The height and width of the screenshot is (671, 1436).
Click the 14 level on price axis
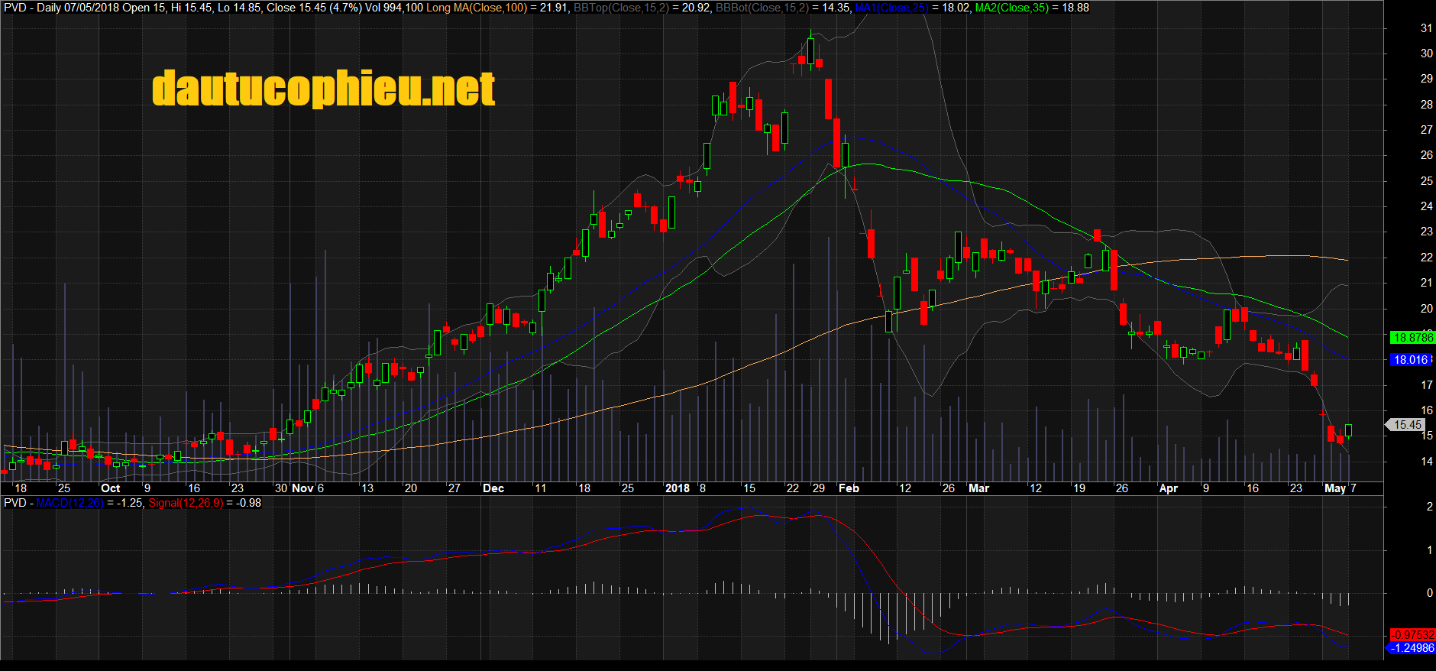1426,462
